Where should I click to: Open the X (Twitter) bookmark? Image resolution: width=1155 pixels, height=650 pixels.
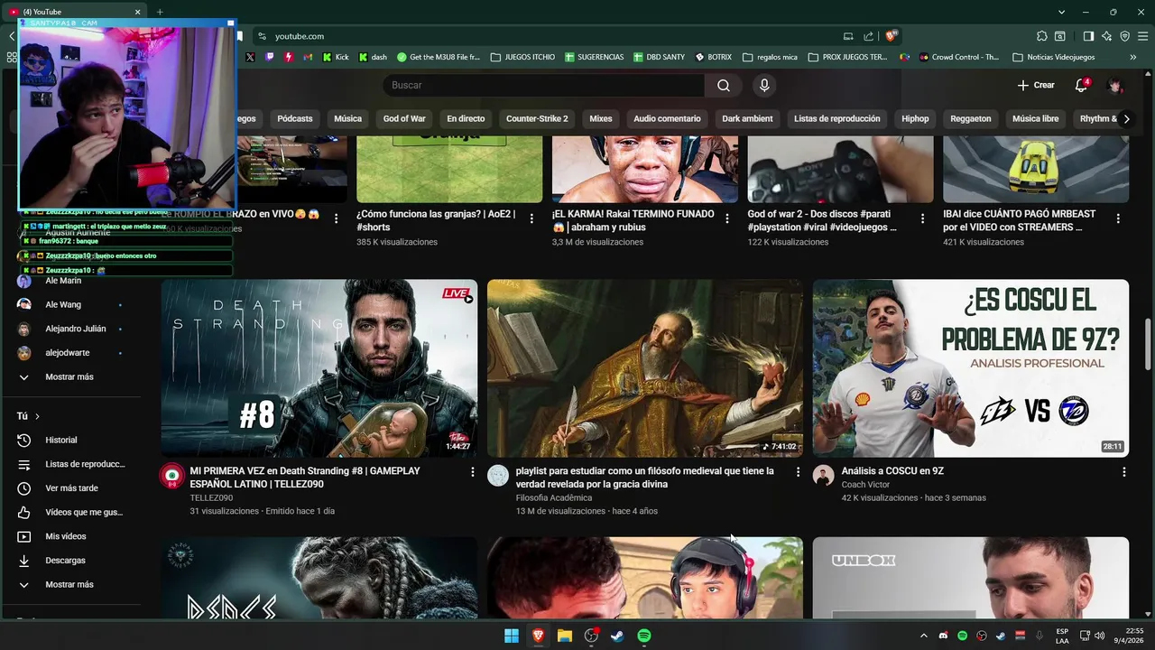[250, 57]
